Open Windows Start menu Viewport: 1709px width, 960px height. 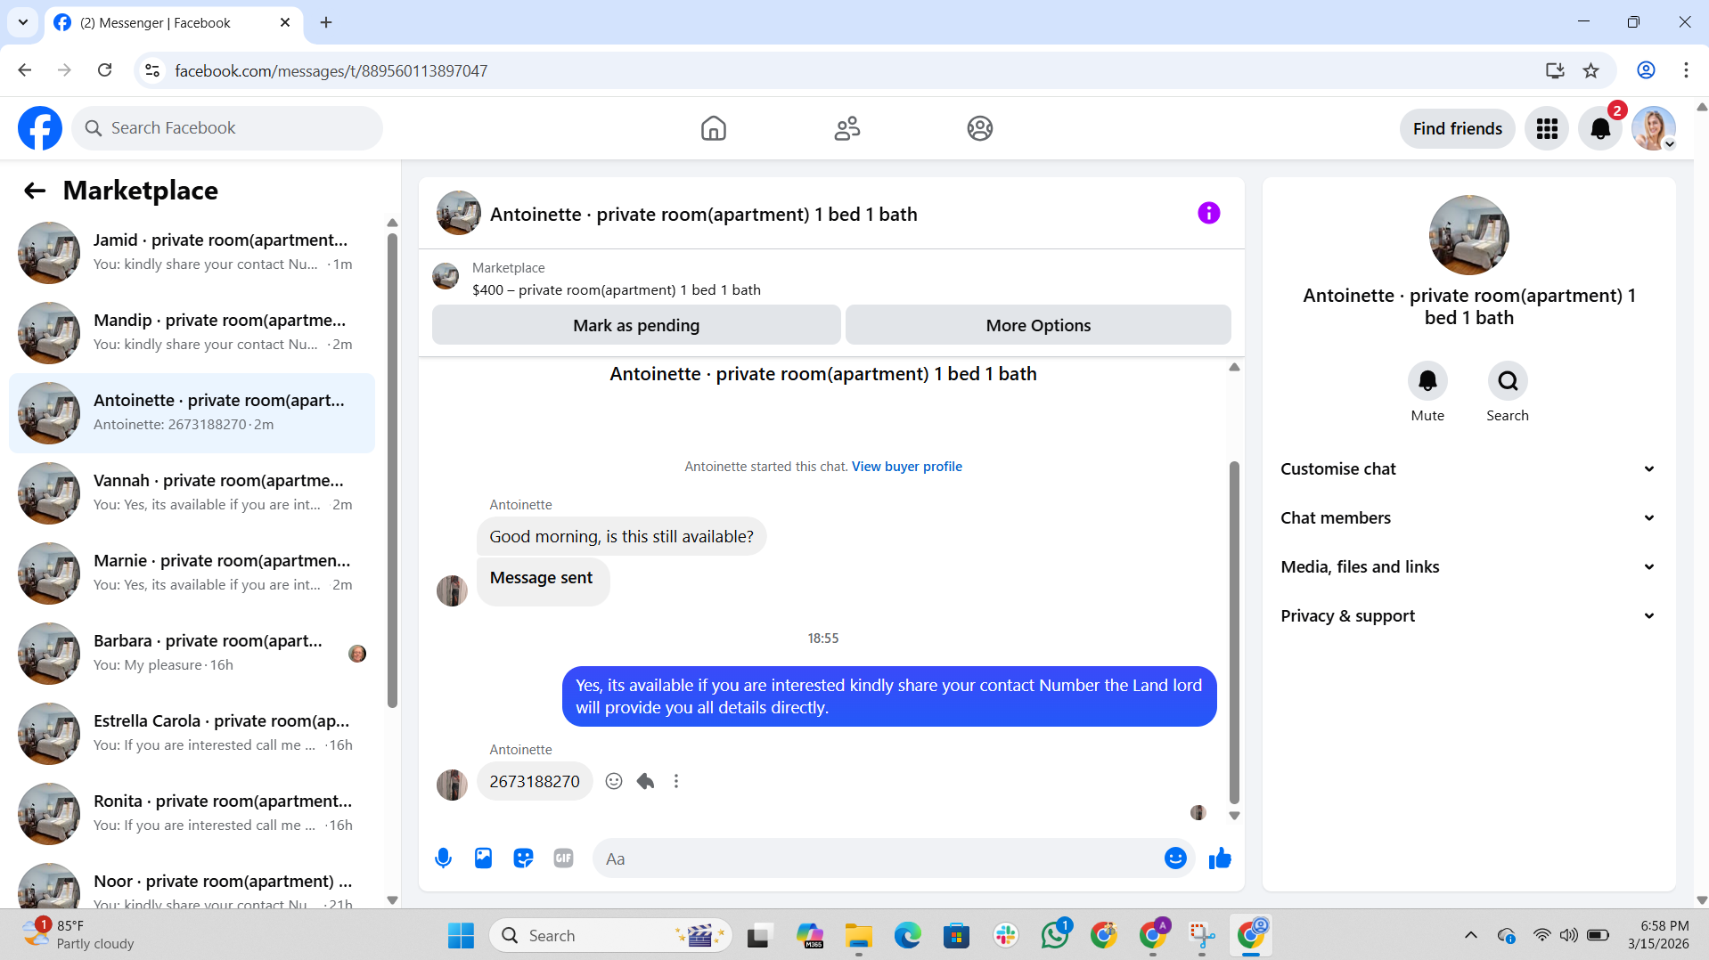coord(461,935)
